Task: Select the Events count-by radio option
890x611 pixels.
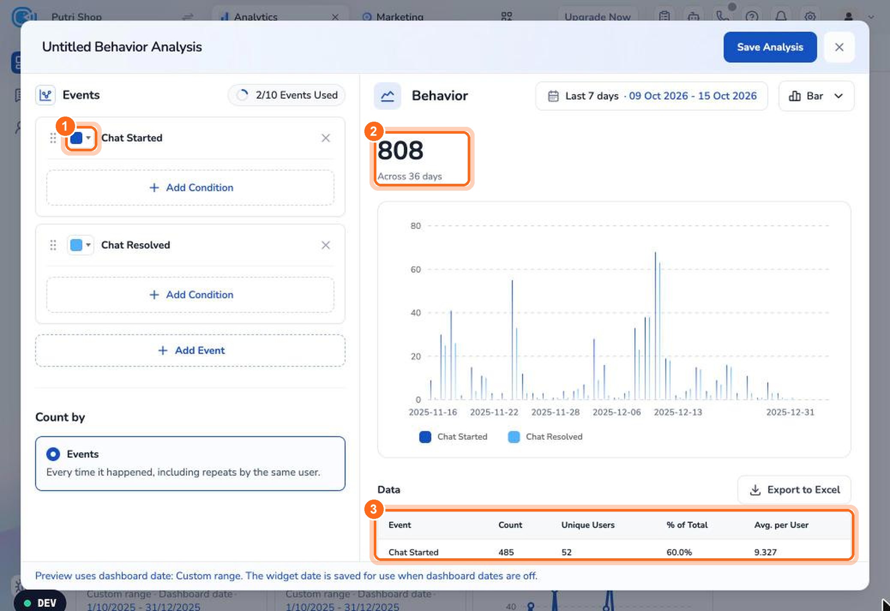Action: pos(53,454)
